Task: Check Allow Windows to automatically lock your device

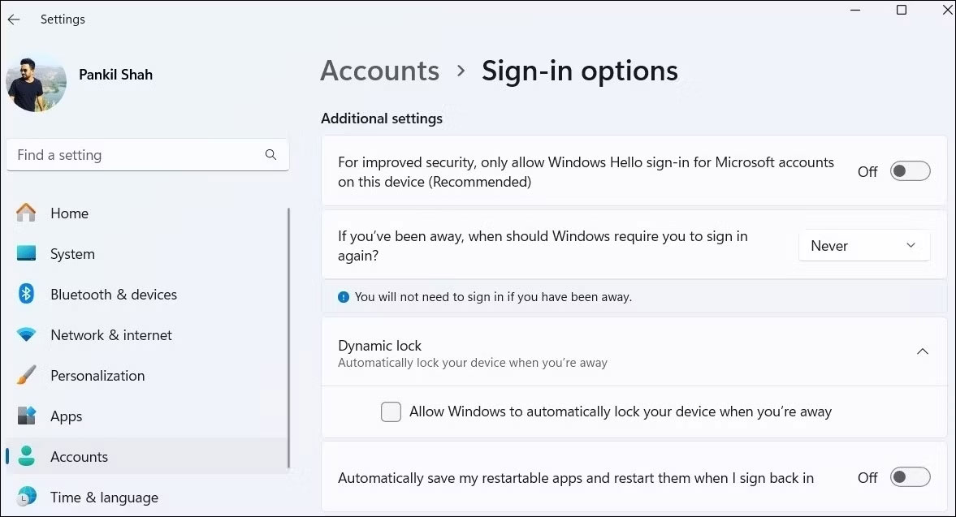Action: coord(391,411)
